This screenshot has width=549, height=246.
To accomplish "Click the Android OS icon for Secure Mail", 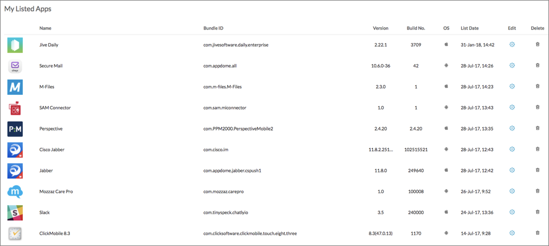I will (446, 65).
